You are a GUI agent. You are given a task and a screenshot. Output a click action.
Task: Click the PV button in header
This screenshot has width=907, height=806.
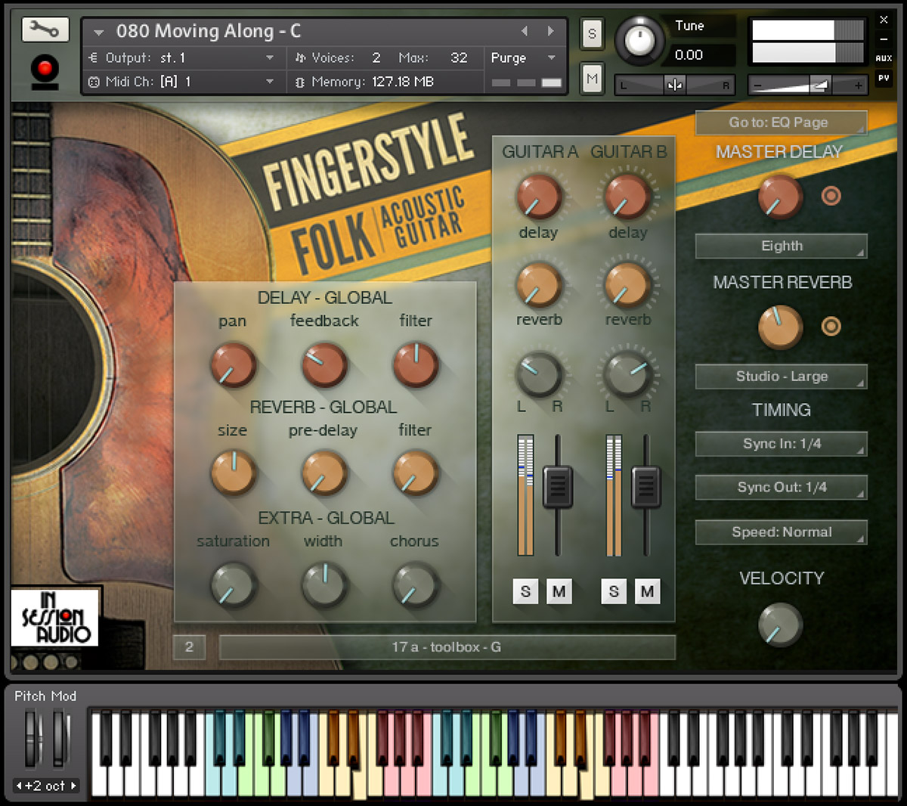pos(883,77)
